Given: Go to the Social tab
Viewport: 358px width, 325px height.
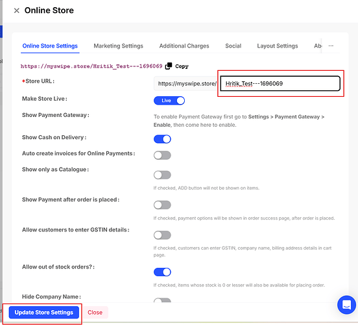Looking at the screenshot, I should click(233, 45).
